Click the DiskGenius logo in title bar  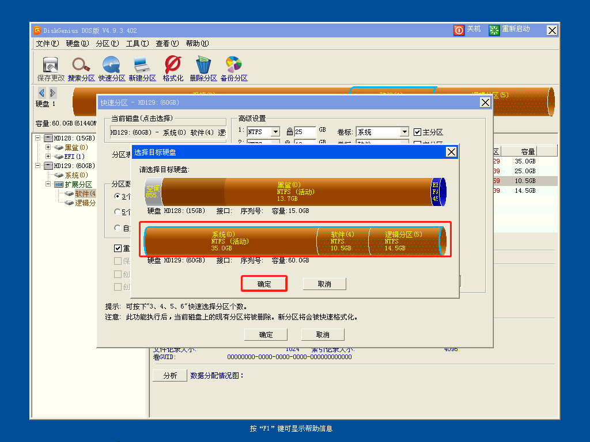(x=37, y=31)
